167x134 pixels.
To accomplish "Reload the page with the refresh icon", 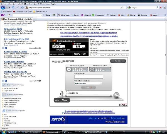I will pyautogui.click(x=13, y=8).
